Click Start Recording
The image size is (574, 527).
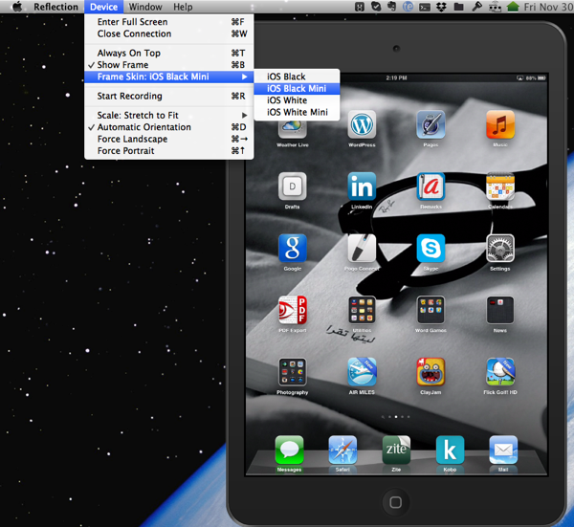(x=131, y=96)
